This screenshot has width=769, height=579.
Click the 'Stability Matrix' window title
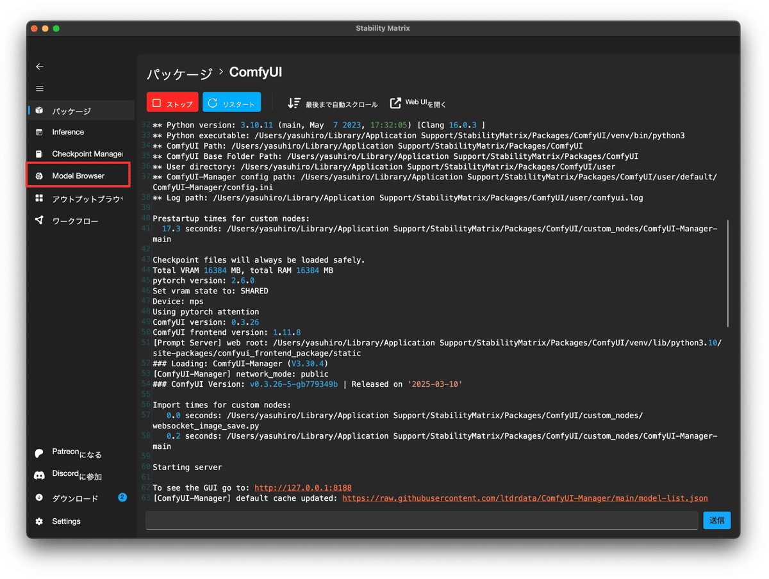tap(383, 28)
